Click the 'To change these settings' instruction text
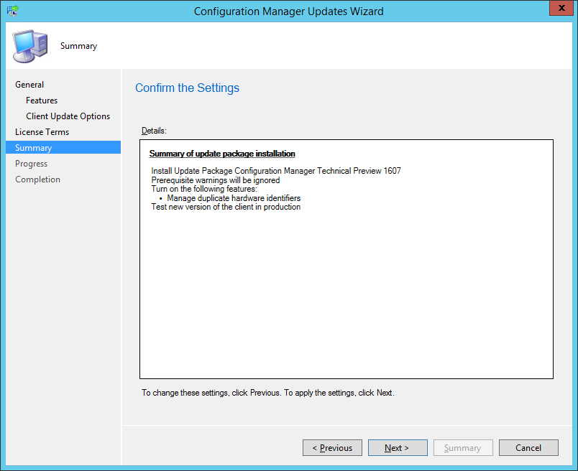578x471 pixels. click(268, 393)
